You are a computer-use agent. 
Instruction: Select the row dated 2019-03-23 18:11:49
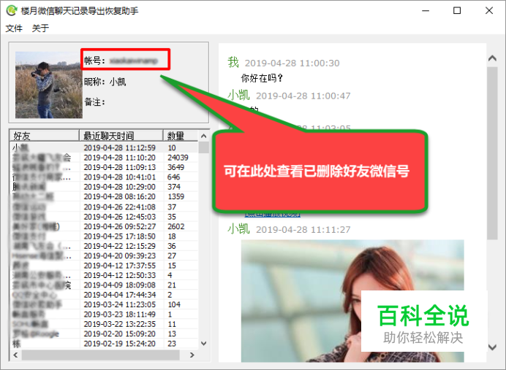pyautogui.click(x=104, y=315)
